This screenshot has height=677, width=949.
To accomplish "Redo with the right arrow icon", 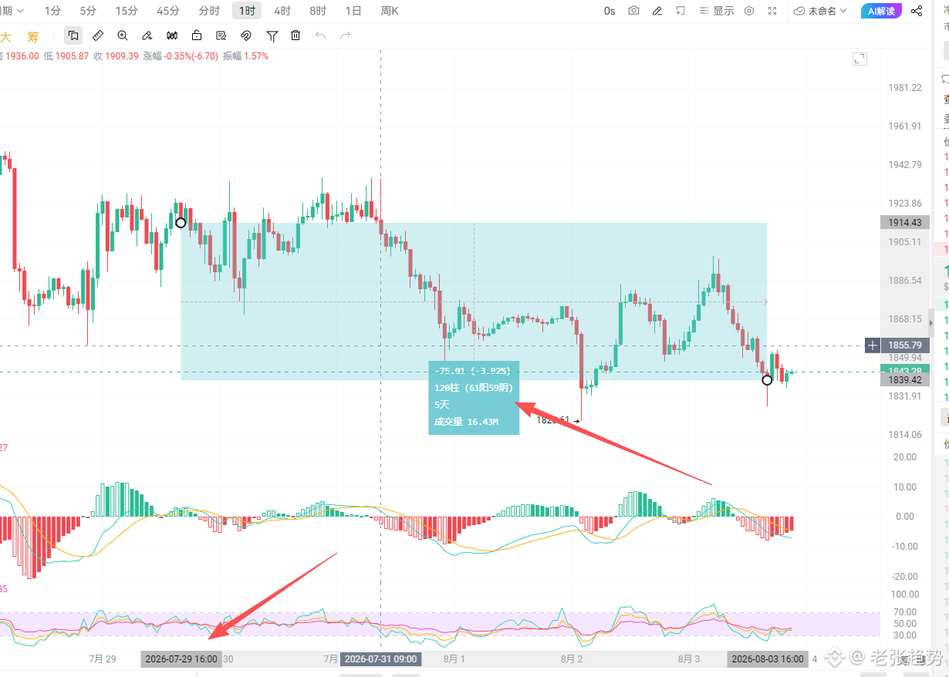I will (x=346, y=35).
